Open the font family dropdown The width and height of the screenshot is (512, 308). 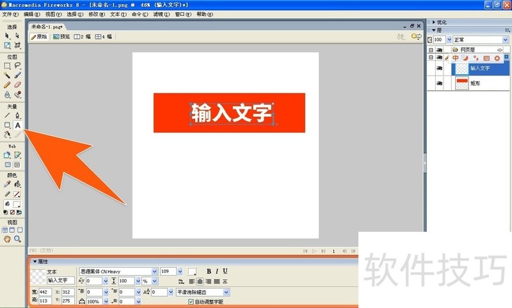(154, 271)
